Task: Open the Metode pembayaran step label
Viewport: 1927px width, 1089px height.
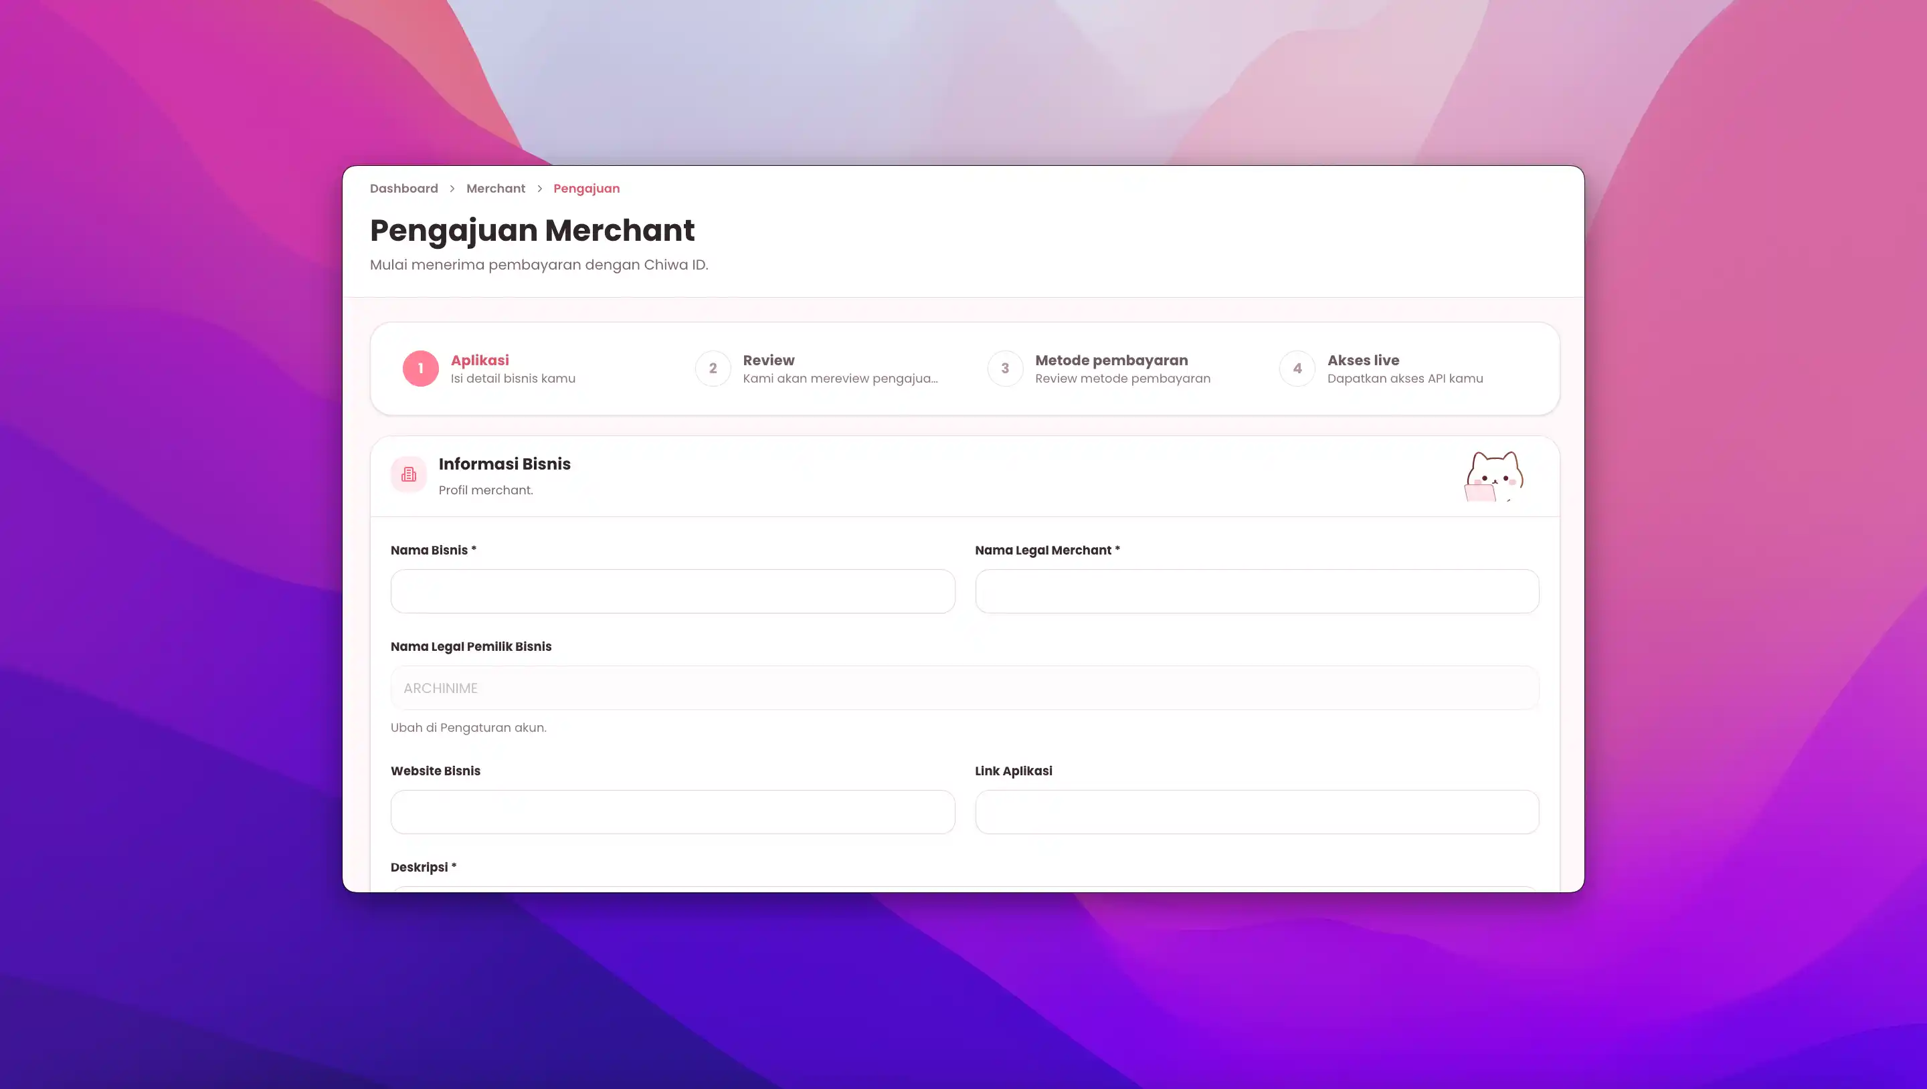Action: coord(1111,361)
